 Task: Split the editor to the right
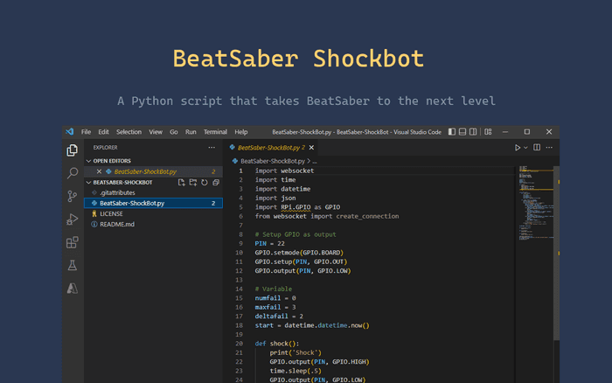(x=537, y=147)
